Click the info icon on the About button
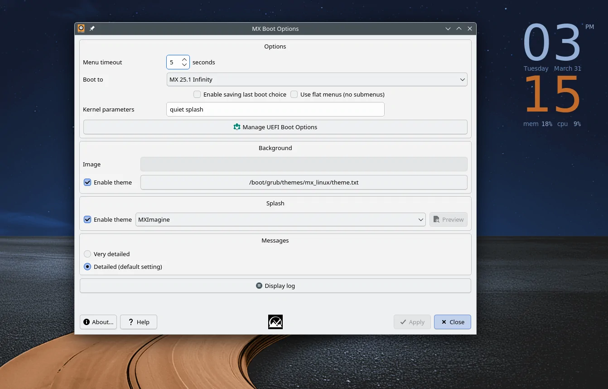608x389 pixels. click(x=86, y=322)
